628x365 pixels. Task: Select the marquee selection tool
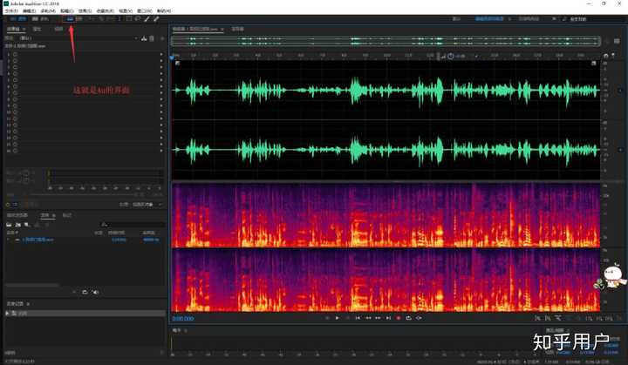click(129, 18)
